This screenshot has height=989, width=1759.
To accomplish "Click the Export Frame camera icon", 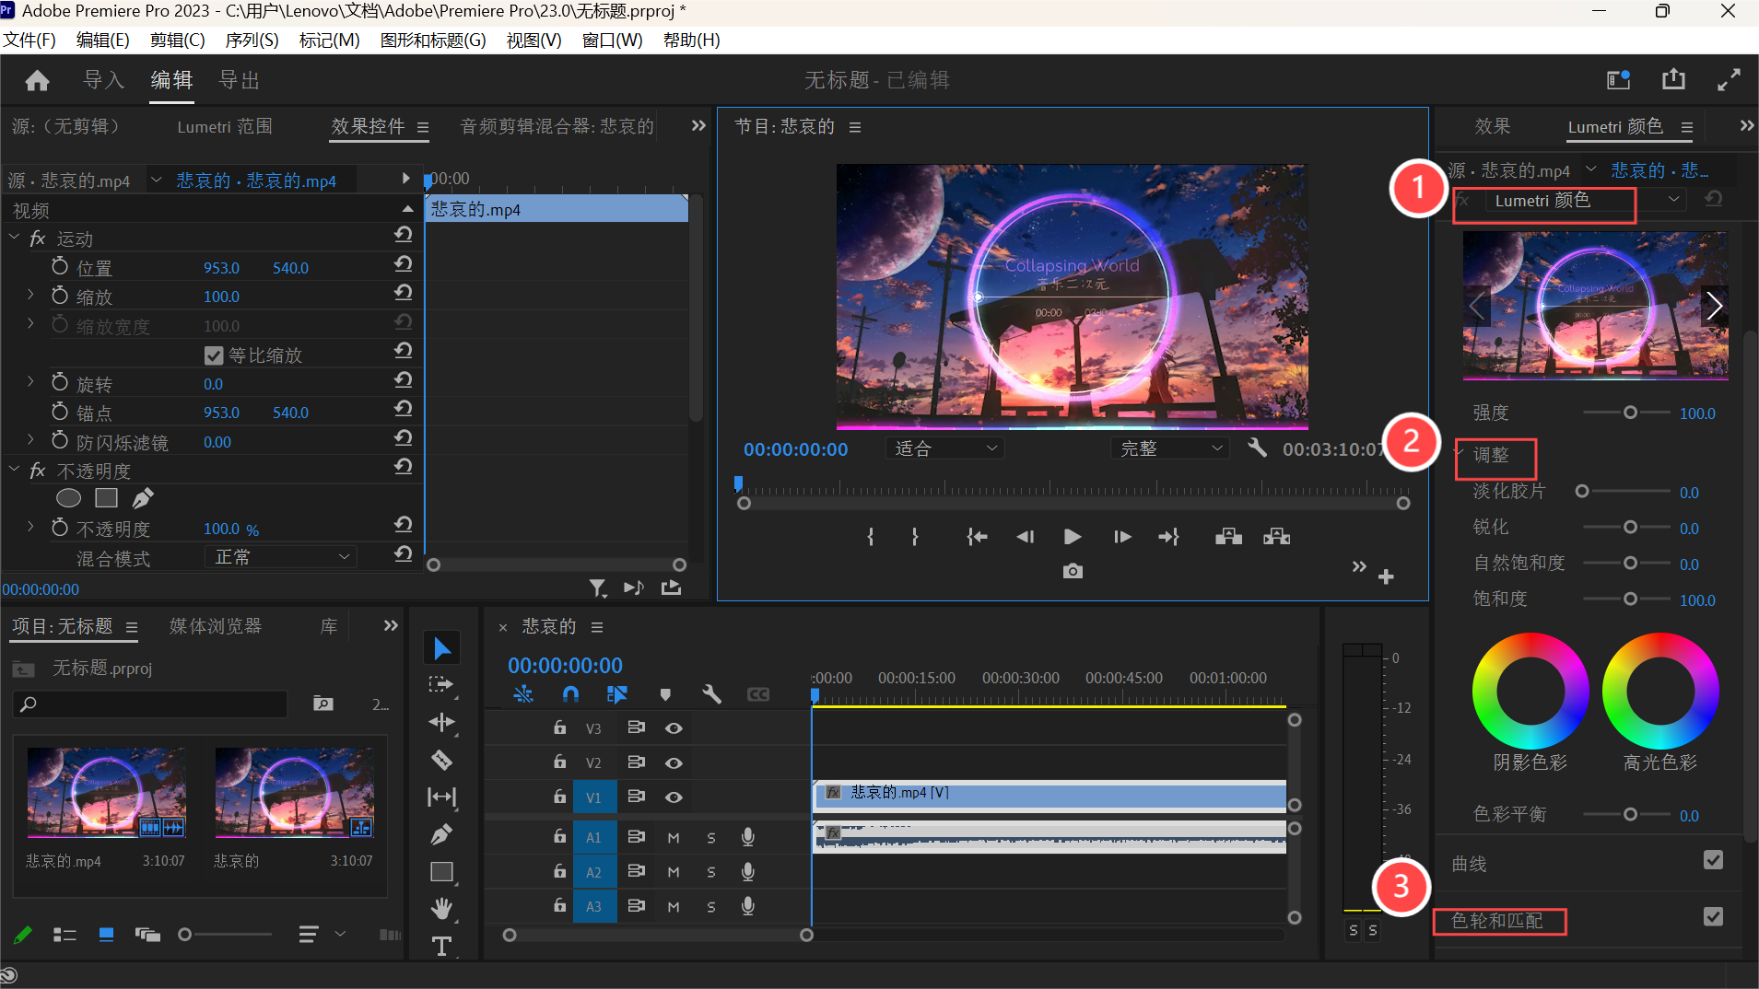I will tap(1073, 572).
